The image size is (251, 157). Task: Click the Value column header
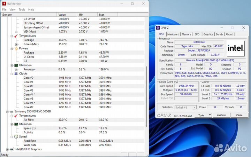click(x=67, y=15)
